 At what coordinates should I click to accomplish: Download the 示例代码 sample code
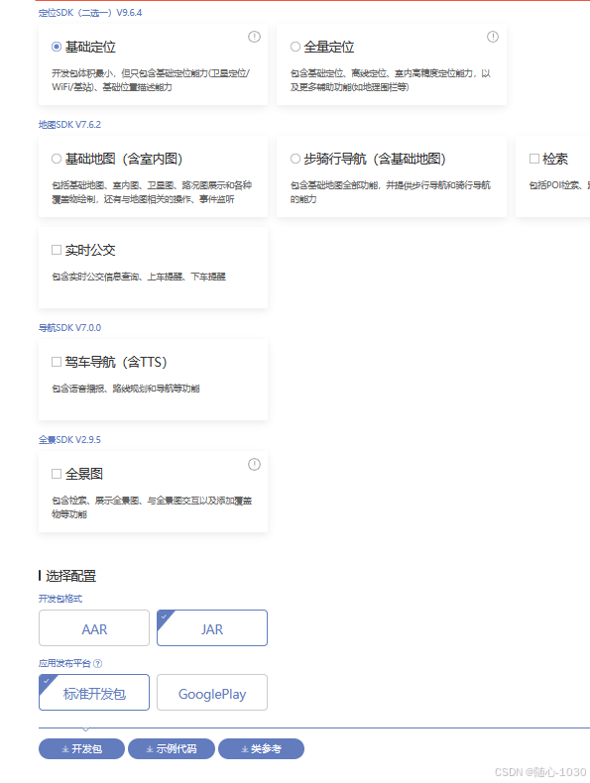172,748
